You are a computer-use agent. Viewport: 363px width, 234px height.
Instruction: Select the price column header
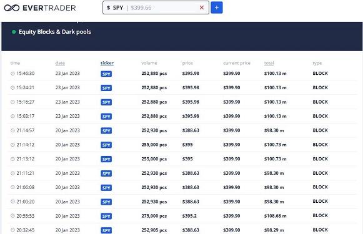(x=187, y=63)
